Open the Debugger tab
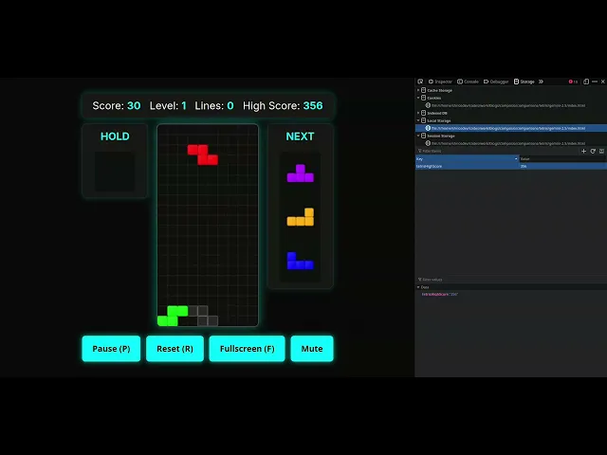 496,82
